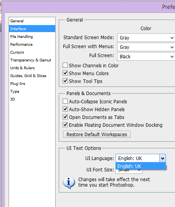Viewport: 175px width, 207px height.
Task: Open Plug-Ins preferences
Action: pyautogui.click(x=32, y=84)
